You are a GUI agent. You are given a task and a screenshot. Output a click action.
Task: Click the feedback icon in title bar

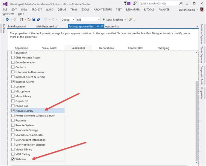coord(135,4)
